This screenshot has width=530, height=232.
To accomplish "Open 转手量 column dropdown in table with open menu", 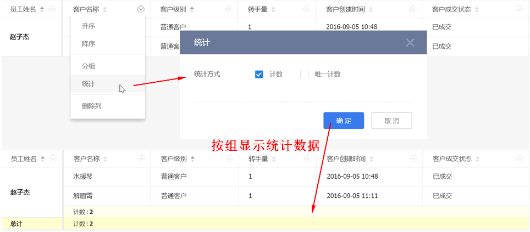I will pos(307,9).
